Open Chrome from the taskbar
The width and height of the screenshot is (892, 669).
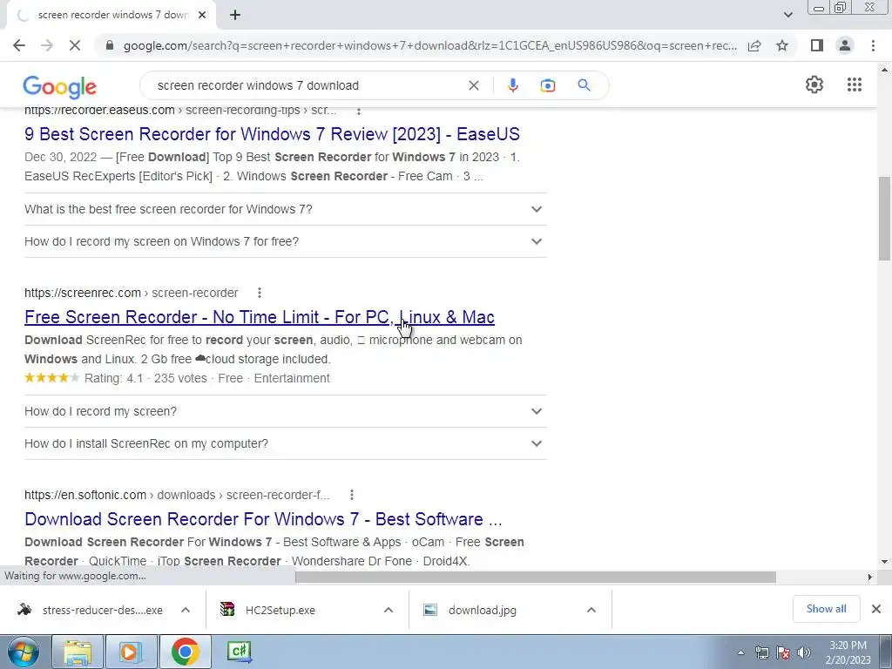(x=185, y=652)
